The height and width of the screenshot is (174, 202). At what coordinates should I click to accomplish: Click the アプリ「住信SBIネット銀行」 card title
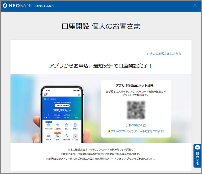136,86
